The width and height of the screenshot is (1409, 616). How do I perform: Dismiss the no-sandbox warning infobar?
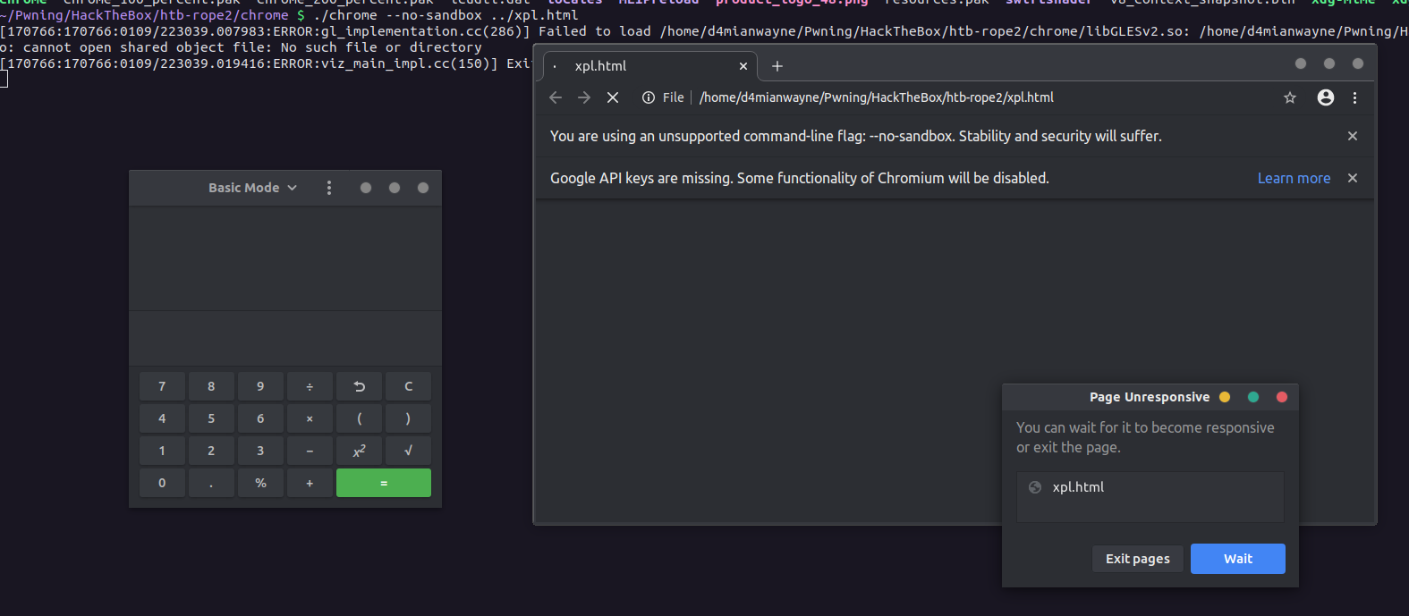1353,136
